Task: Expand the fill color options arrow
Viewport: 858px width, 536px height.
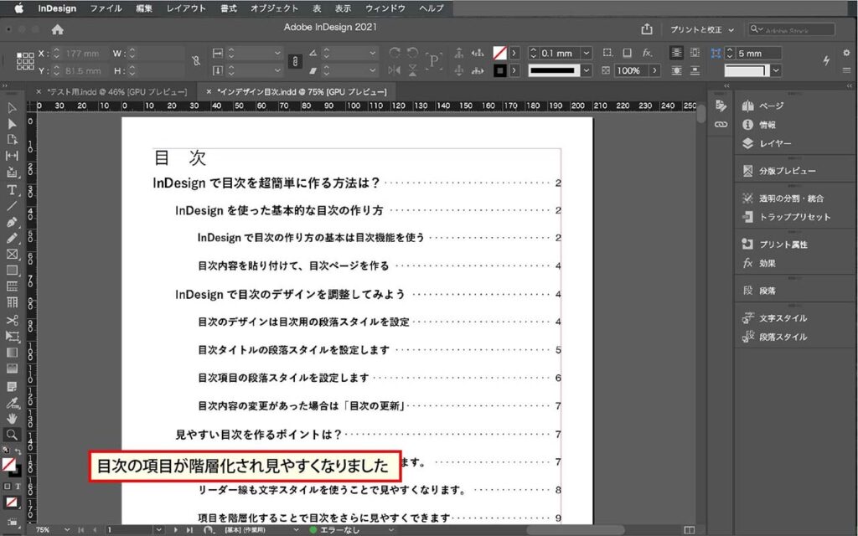Action: click(x=514, y=53)
